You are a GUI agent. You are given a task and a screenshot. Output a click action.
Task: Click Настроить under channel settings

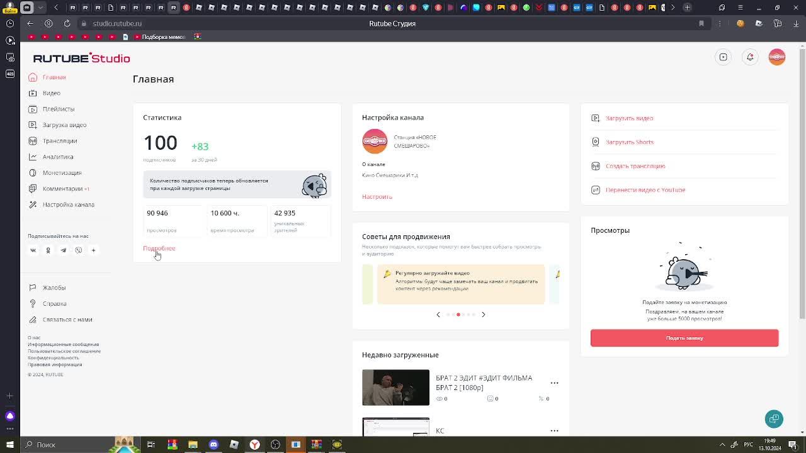tap(377, 197)
